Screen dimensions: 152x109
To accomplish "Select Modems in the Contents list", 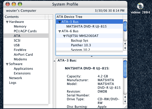I will pos(20,59).
